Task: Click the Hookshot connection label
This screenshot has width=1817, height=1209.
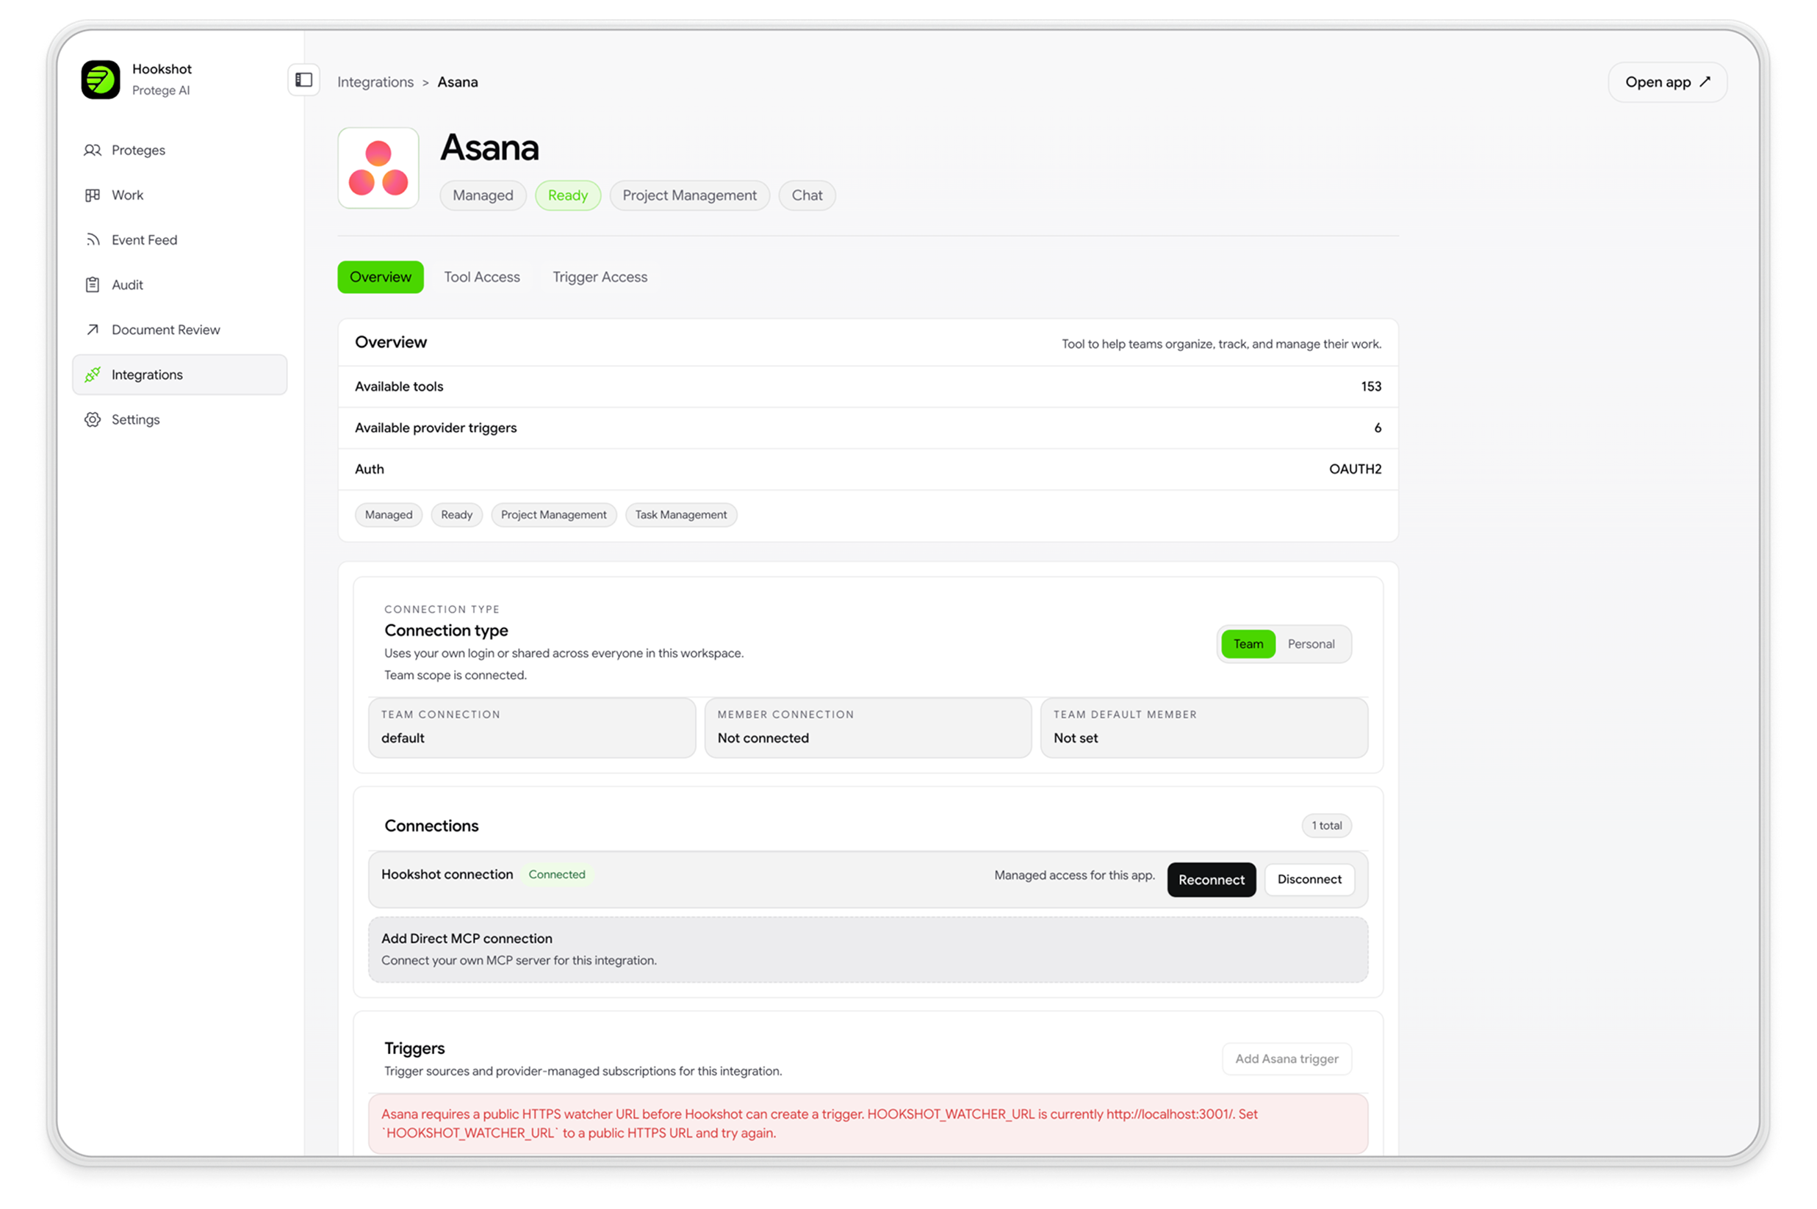Action: click(447, 874)
